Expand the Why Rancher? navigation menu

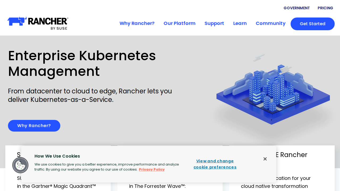[x=137, y=23]
